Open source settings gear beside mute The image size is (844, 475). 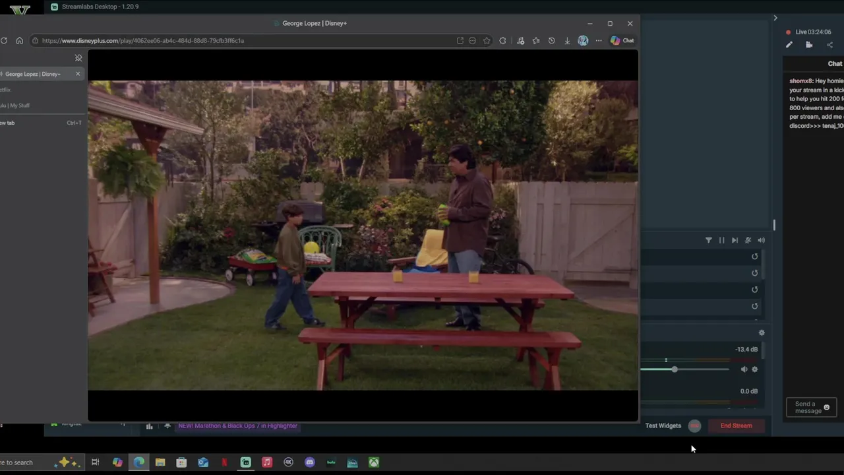pos(755,369)
